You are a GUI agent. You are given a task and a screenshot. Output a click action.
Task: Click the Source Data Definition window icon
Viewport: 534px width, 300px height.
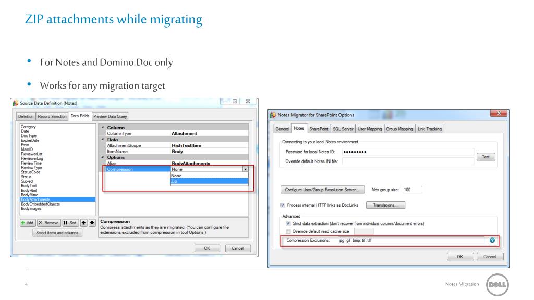click(x=15, y=103)
